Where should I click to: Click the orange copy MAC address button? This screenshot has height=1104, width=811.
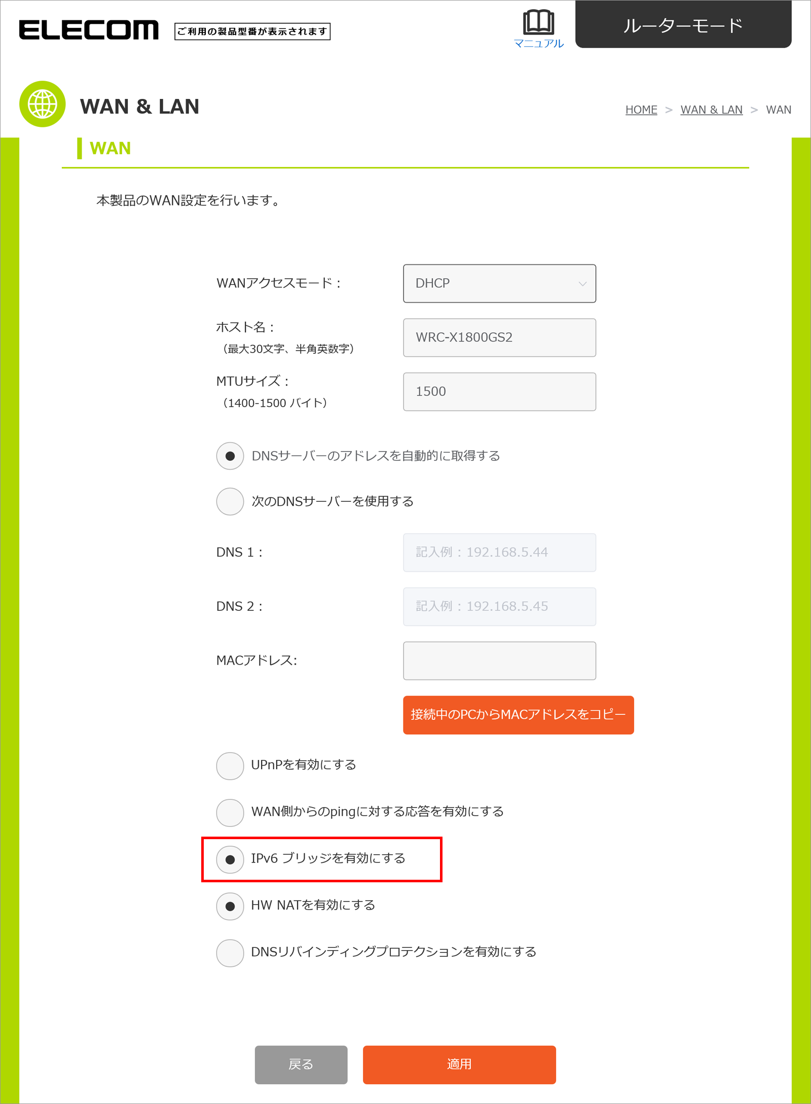519,715
